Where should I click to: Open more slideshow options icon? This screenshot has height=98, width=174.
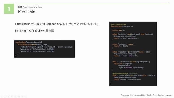pyautogui.click(x=26, y=96)
